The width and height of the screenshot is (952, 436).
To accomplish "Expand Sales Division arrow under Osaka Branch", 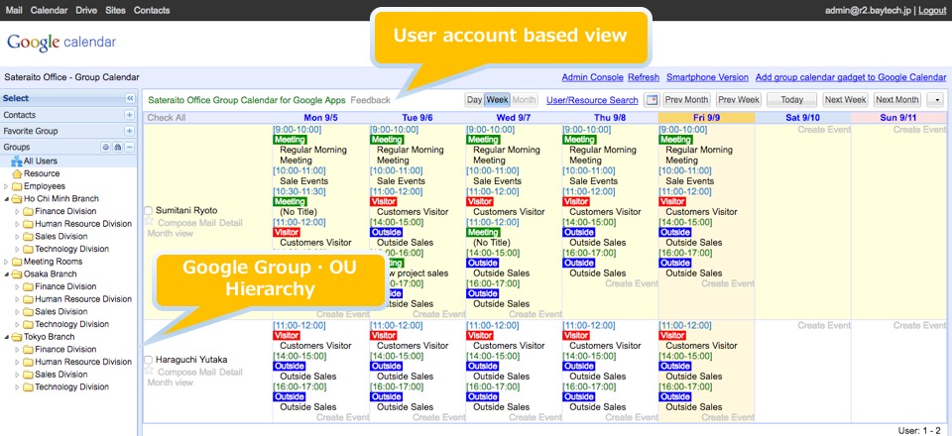I will [x=17, y=312].
